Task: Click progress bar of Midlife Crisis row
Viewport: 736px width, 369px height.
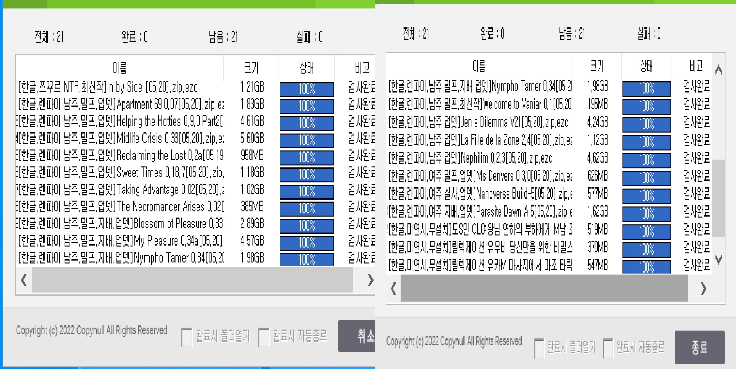Action: click(307, 140)
